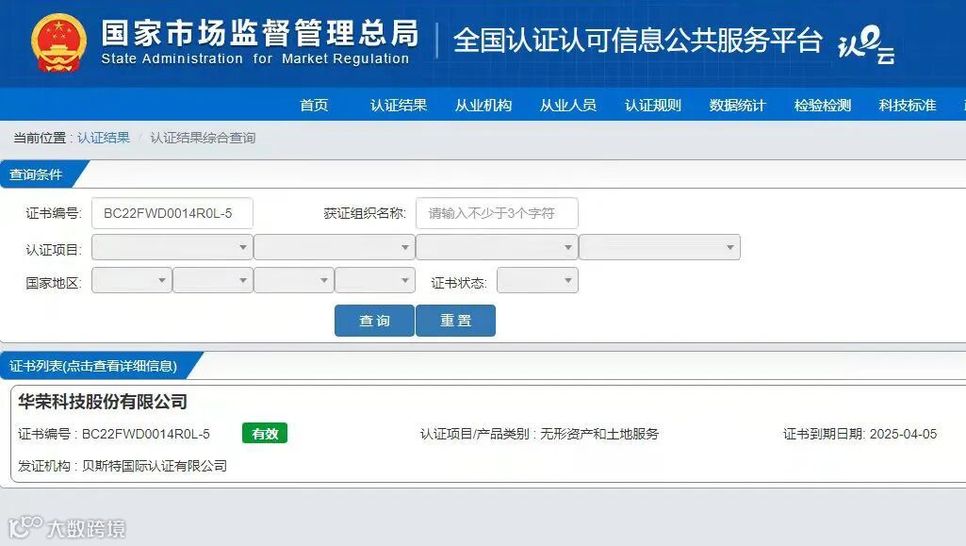Click 无形资产和土地服务 category text
The width and height of the screenshot is (966, 546).
[x=599, y=434]
